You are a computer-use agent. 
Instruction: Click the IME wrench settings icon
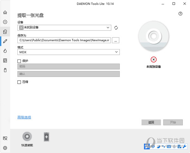184,146
